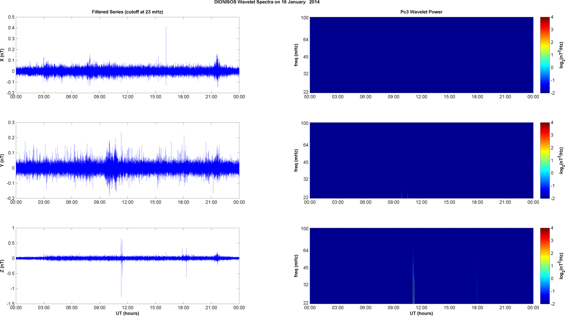
Task: Click the 'log2(nT²/Hz)' label beside the top colorbar
Action: tap(561, 55)
